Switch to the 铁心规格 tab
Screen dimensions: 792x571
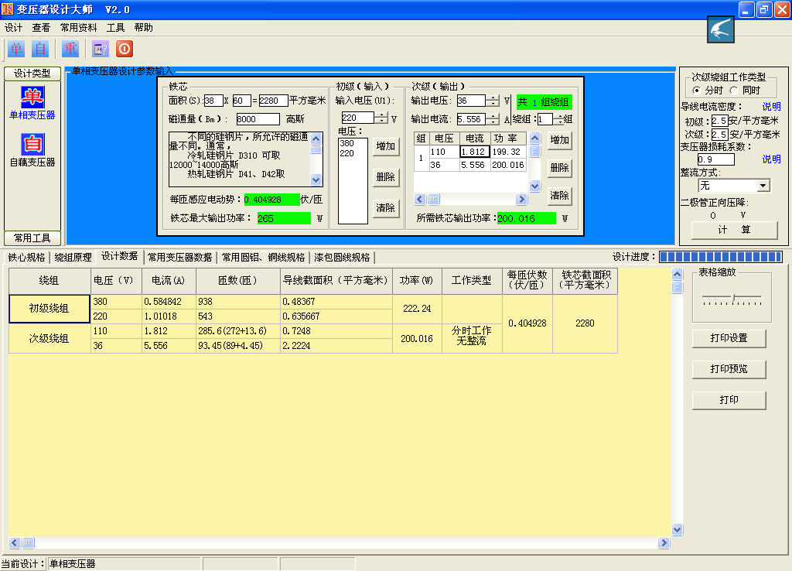click(26, 257)
